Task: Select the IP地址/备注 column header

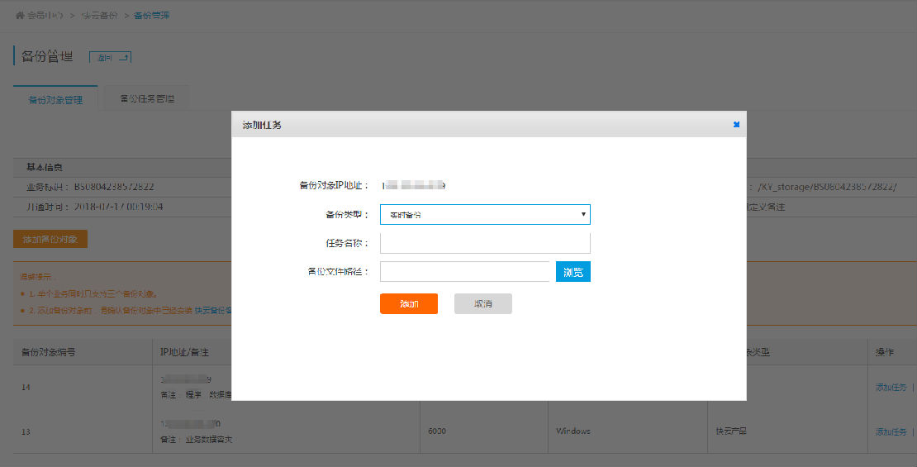Action: click(184, 352)
